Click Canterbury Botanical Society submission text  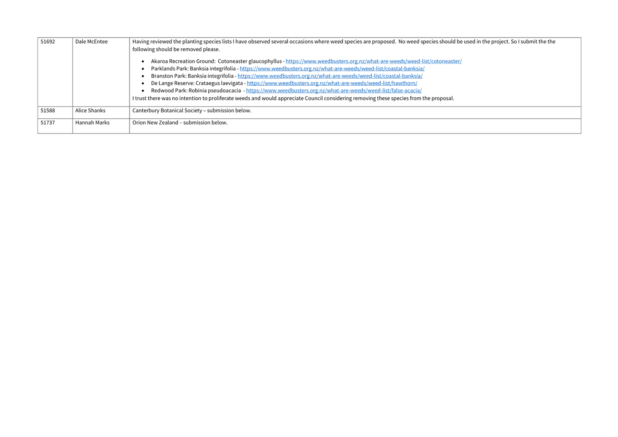[192, 111]
